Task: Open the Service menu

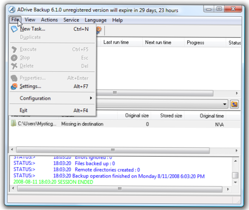Action: click(x=71, y=20)
